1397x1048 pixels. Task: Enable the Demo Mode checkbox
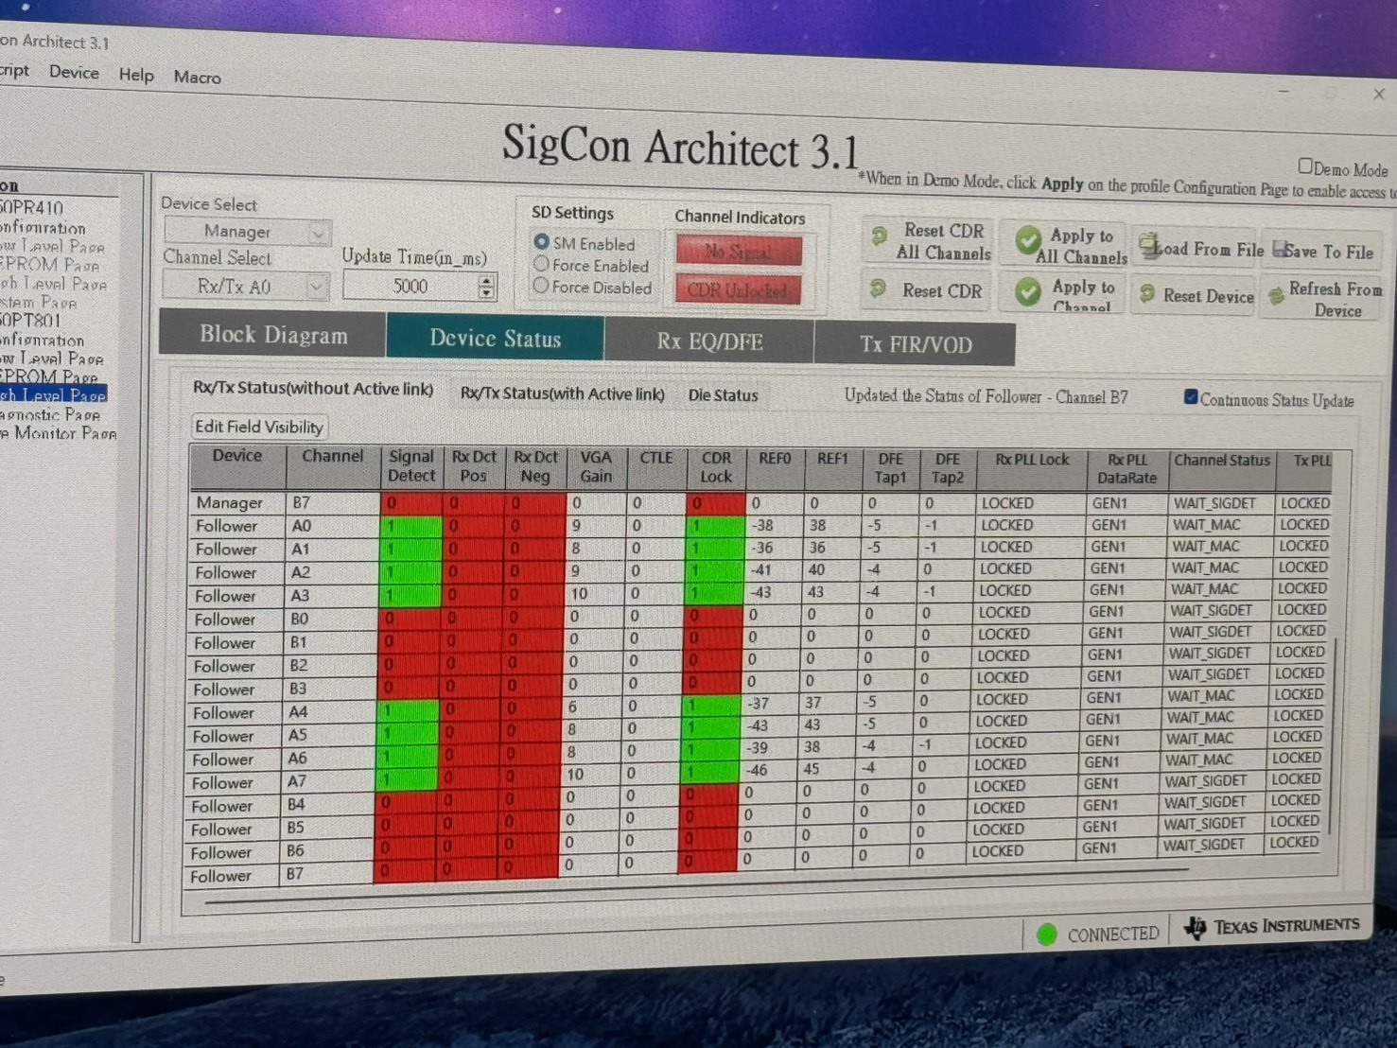click(x=1305, y=166)
